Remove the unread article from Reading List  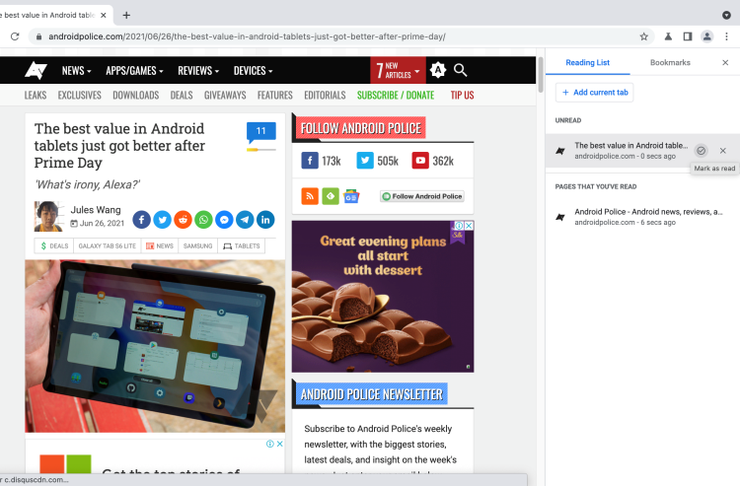point(723,151)
